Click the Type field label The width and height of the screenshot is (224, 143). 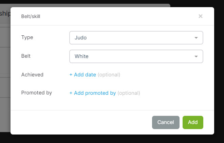point(27,37)
